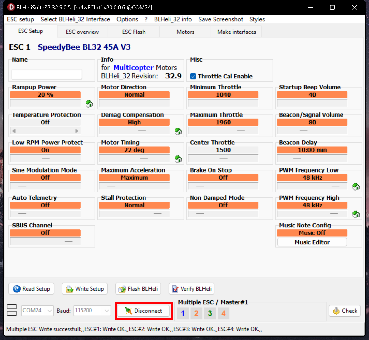Switch to the ESC overview tab
Viewport: 369px width, 340px height.
point(82,32)
